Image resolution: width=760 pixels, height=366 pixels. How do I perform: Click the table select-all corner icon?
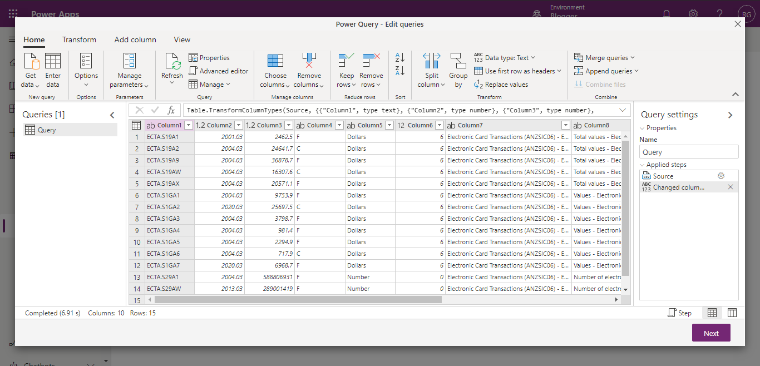[136, 125]
